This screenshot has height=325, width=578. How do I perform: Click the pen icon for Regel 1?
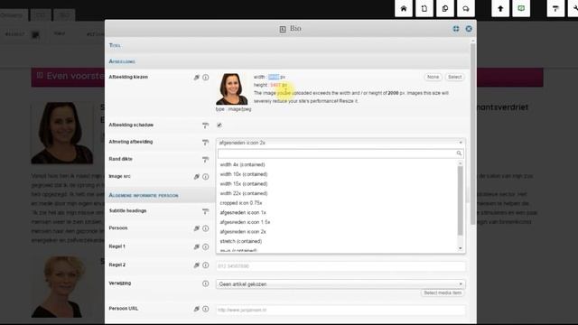[x=197, y=246]
